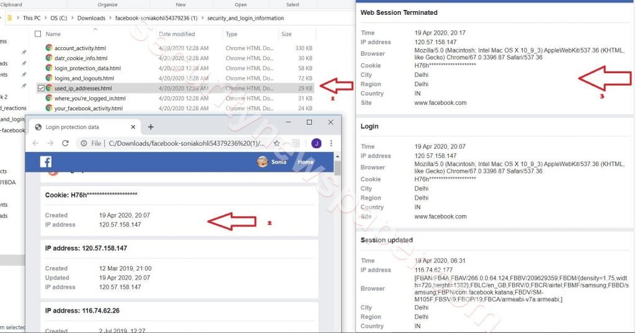Click the Home link in Facebook header
The width and height of the screenshot is (635, 333).
pos(305,162)
